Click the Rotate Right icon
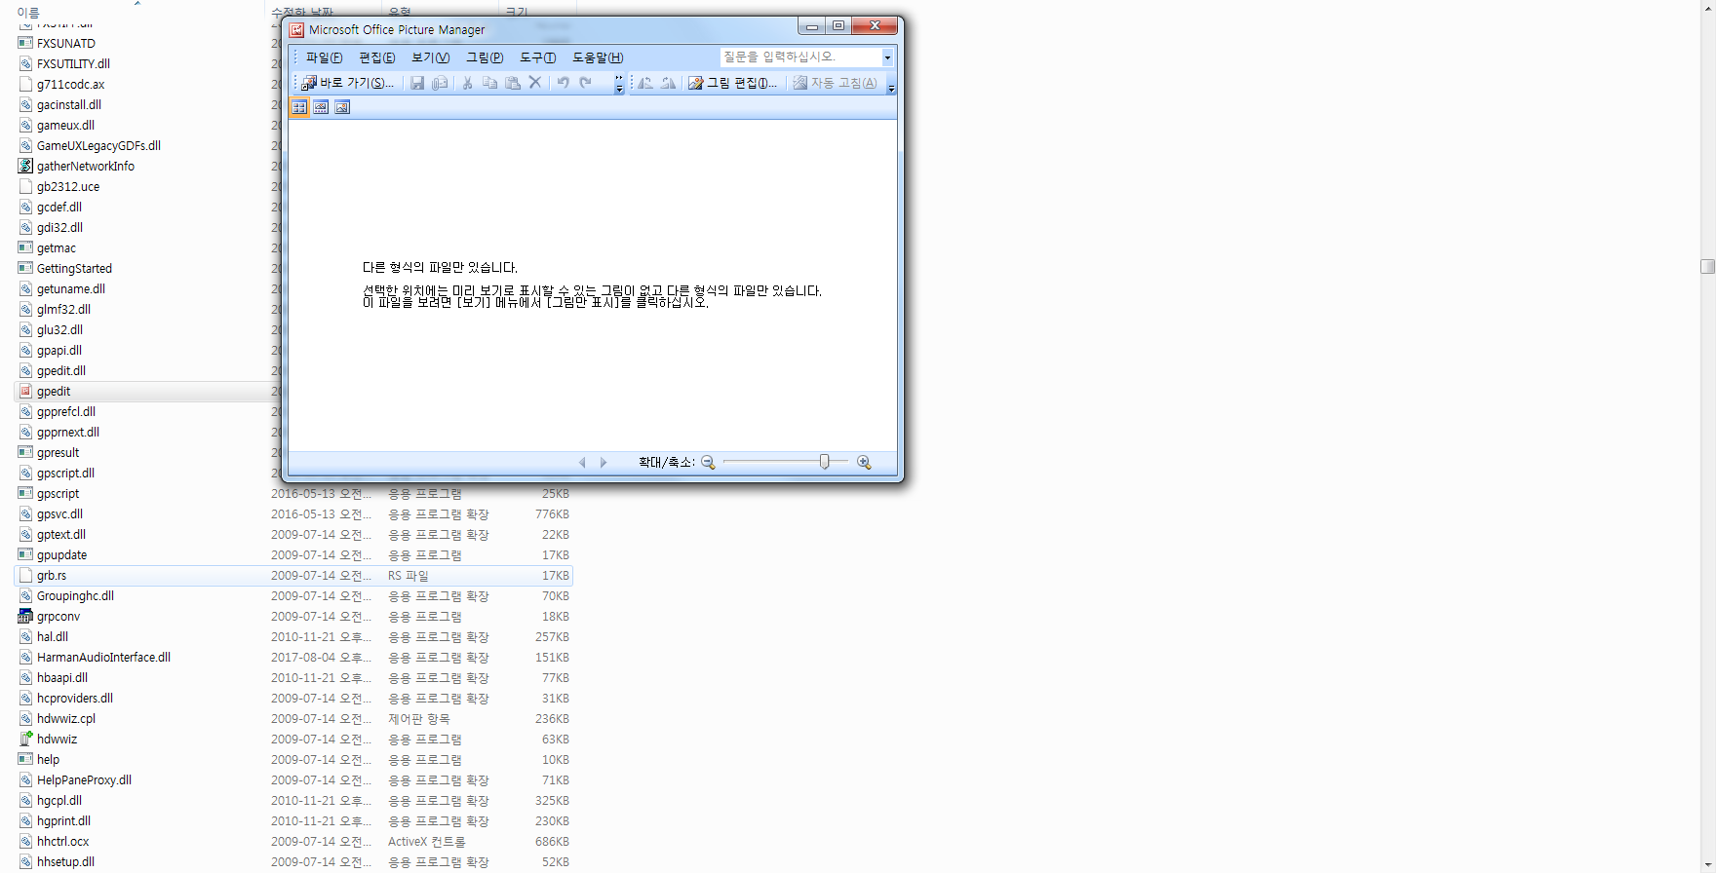Viewport: 1716px width, 873px height. (x=668, y=83)
